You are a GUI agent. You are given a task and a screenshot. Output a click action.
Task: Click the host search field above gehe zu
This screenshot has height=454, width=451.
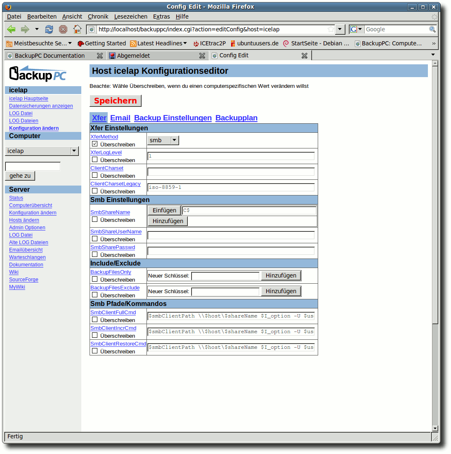click(33, 166)
